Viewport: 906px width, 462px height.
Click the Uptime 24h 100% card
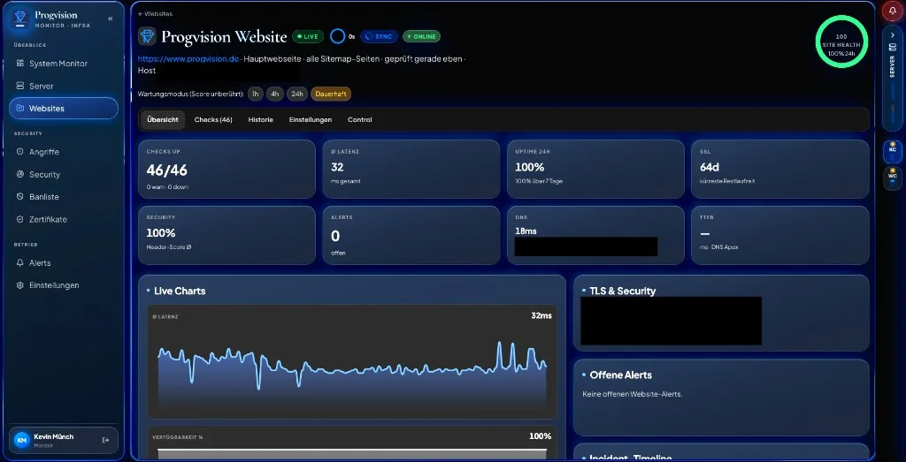[x=595, y=169]
